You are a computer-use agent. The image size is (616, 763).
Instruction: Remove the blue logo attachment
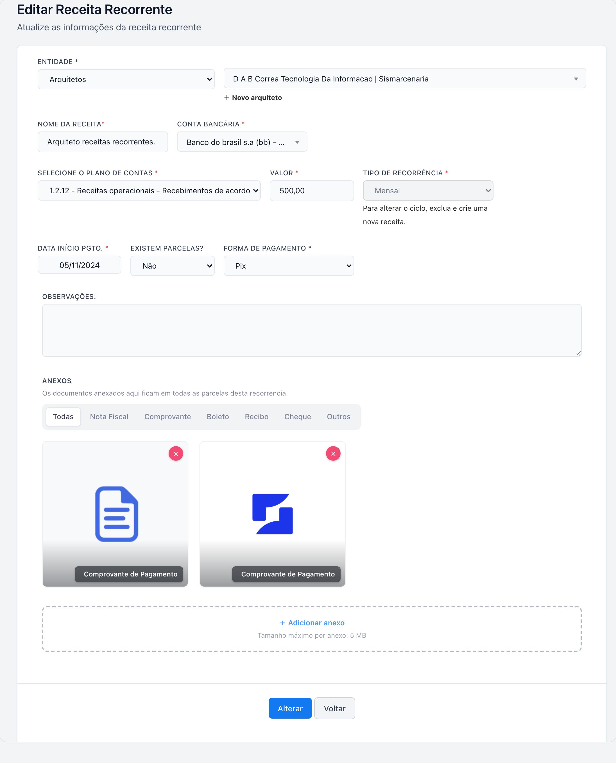pos(333,454)
